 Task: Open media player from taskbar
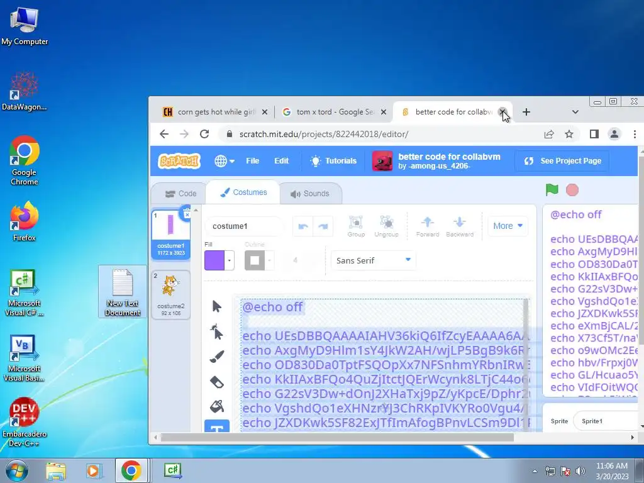coord(93,470)
